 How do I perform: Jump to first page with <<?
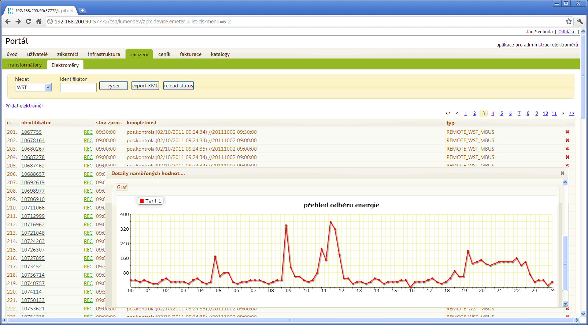448,113
